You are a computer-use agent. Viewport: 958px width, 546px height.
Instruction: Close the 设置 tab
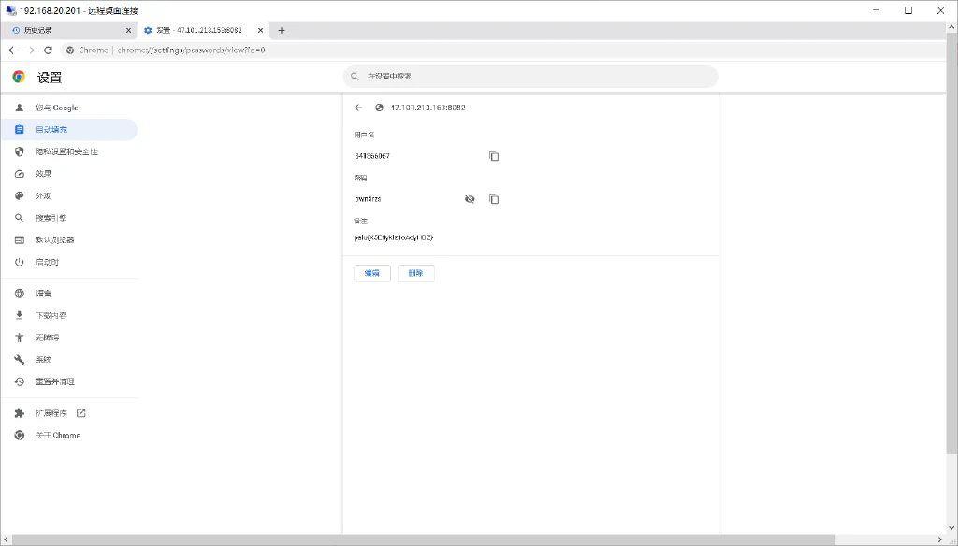pos(261,30)
